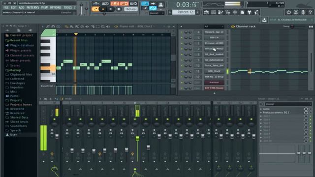This screenshot has height=177, width=315.
Task: Open Fruity parametric EQ 2 slot arrow
Action: pyautogui.click(x=261, y=113)
